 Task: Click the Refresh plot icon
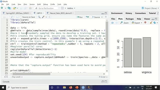(x=154, y=23)
